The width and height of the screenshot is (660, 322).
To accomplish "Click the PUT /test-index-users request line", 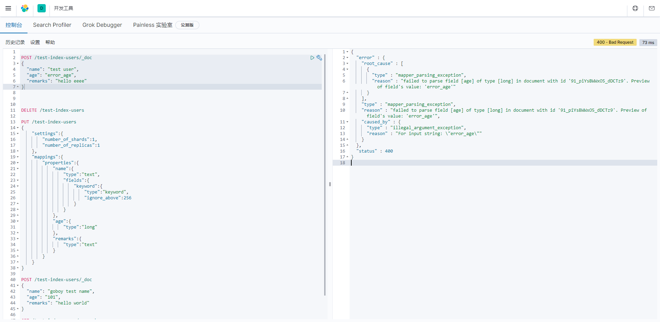I will pyautogui.click(x=49, y=122).
